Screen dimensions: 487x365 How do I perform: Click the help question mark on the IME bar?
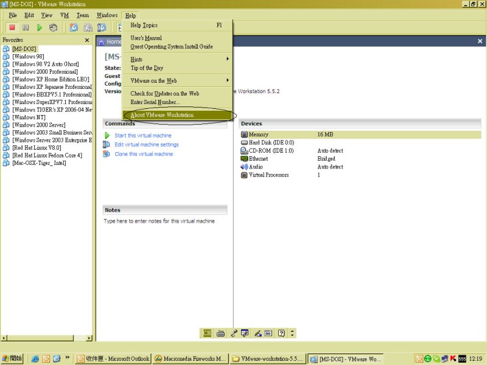click(281, 333)
